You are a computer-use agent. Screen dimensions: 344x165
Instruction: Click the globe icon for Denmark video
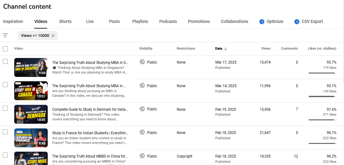click(142, 109)
